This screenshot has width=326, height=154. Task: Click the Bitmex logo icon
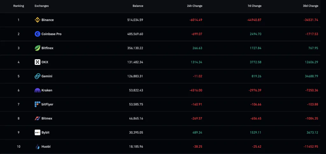click(x=38, y=119)
